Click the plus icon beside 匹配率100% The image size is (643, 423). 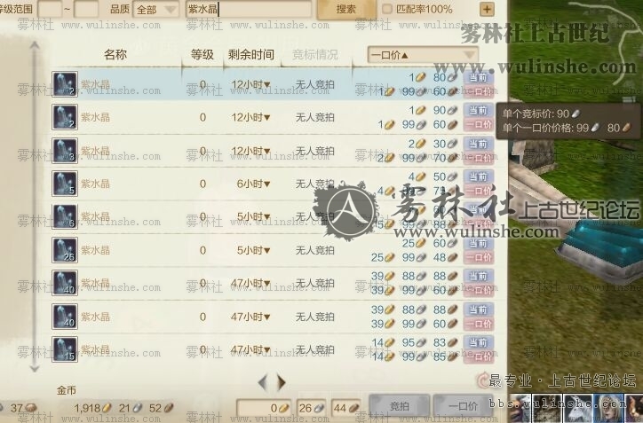coord(487,9)
